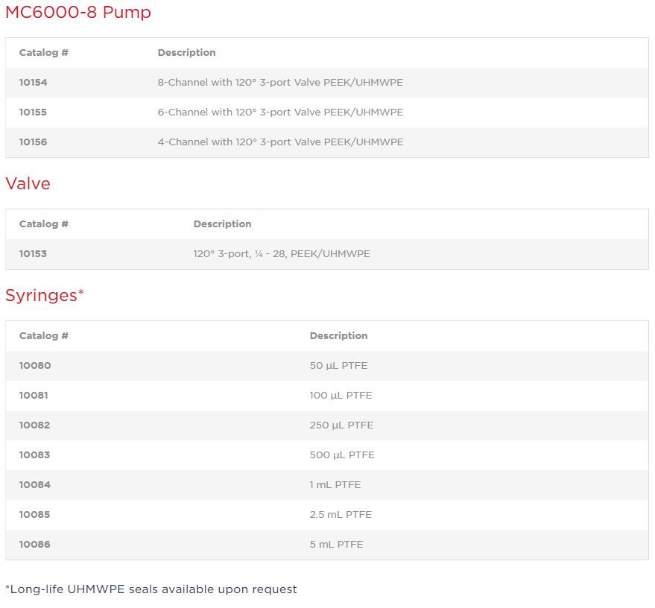Select the 100 µL PTFE syringe
655x608 pixels.
[341, 396]
